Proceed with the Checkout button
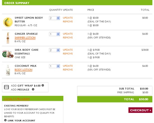 140,110
